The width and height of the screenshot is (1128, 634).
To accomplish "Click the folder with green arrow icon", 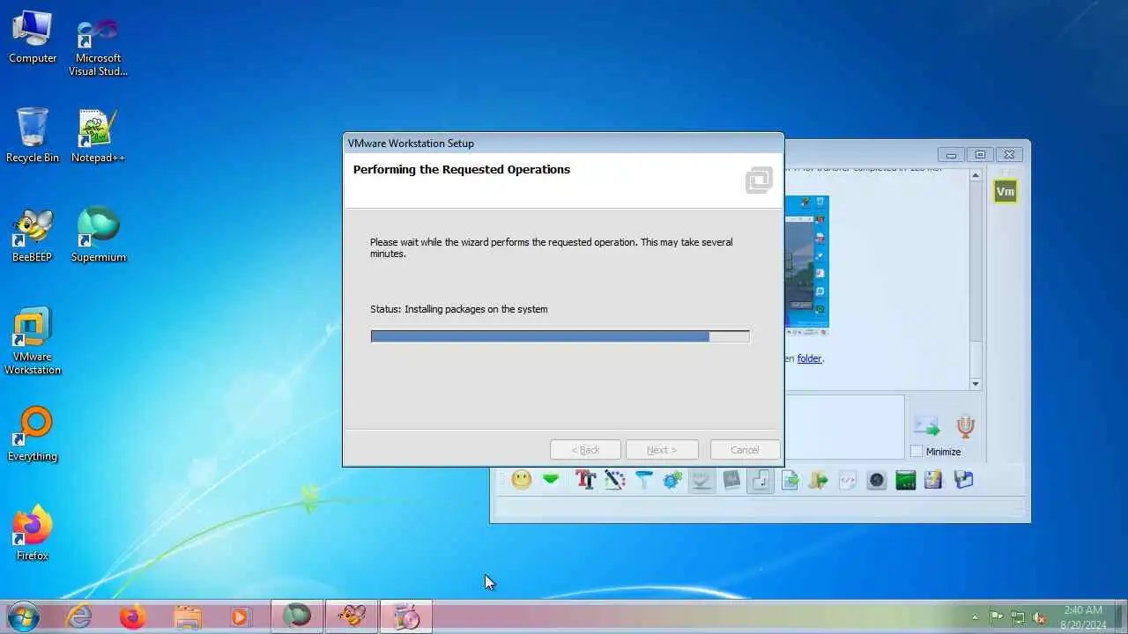I will 819,480.
